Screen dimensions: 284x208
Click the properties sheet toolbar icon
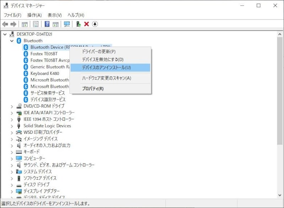36,24
